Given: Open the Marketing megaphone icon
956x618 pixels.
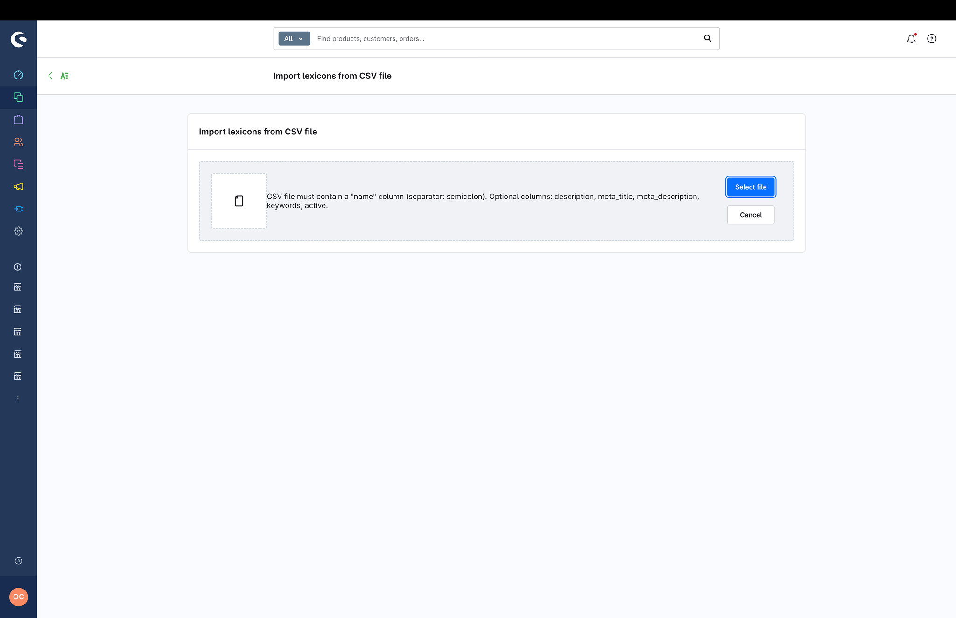Looking at the screenshot, I should click(x=19, y=186).
